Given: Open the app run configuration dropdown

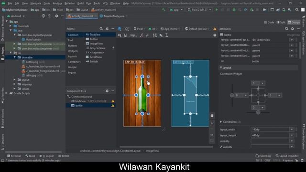Looking at the screenshot, I should (x=176, y=10).
